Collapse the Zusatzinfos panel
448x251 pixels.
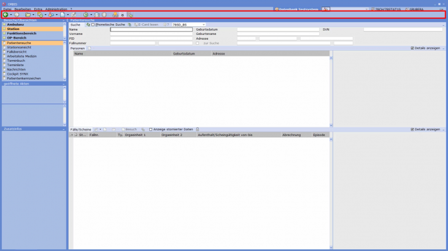click(64, 129)
